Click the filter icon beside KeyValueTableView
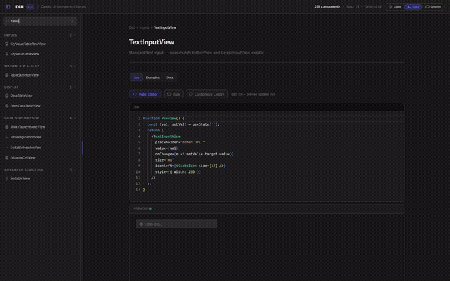Image resolution: width=450 pixels, height=281 pixels. (x=6, y=54)
